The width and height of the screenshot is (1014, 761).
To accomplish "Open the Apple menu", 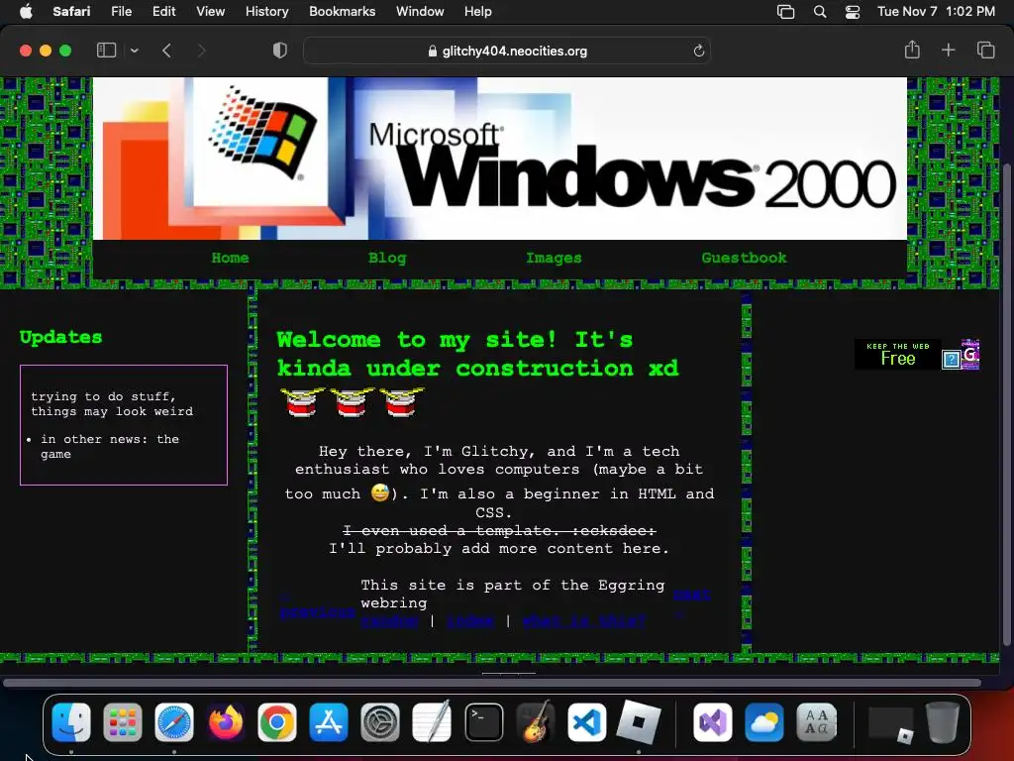I will click(x=26, y=11).
